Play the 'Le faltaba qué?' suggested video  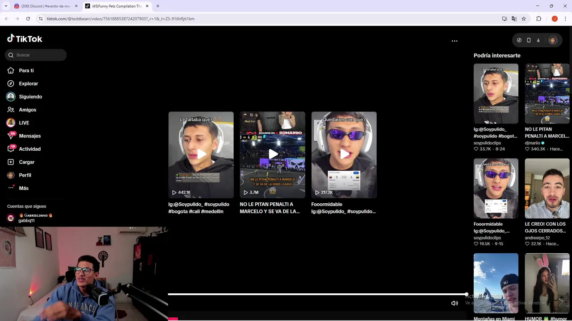pyautogui.click(x=201, y=155)
